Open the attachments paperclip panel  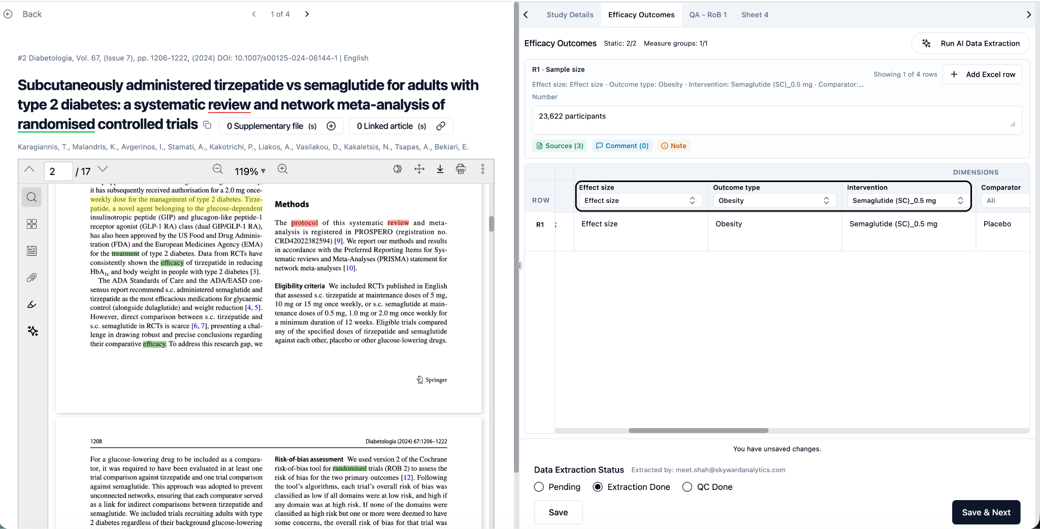point(31,277)
